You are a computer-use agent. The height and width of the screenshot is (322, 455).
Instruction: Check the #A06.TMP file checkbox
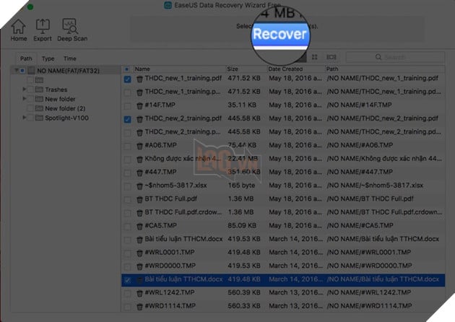coord(127,146)
